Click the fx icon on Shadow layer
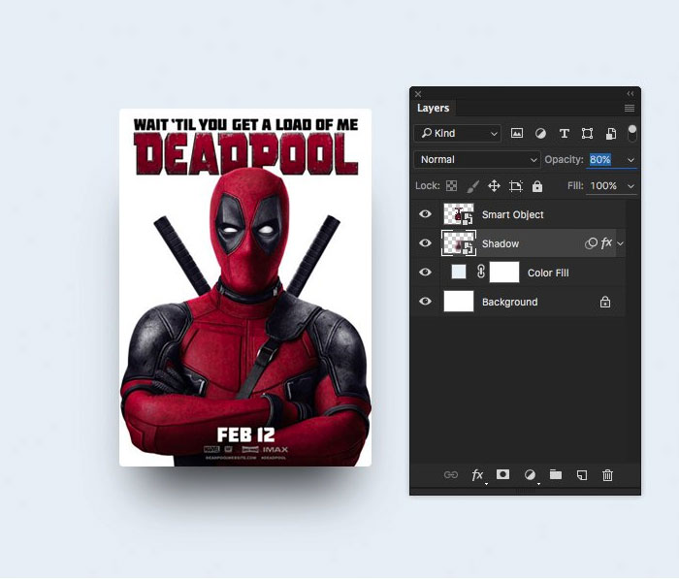The height and width of the screenshot is (579, 679). [606, 242]
